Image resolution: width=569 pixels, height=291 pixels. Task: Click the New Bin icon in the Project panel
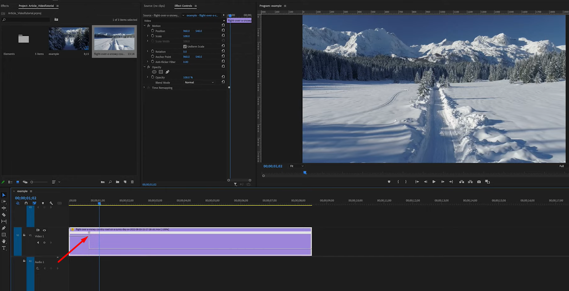[x=117, y=182]
